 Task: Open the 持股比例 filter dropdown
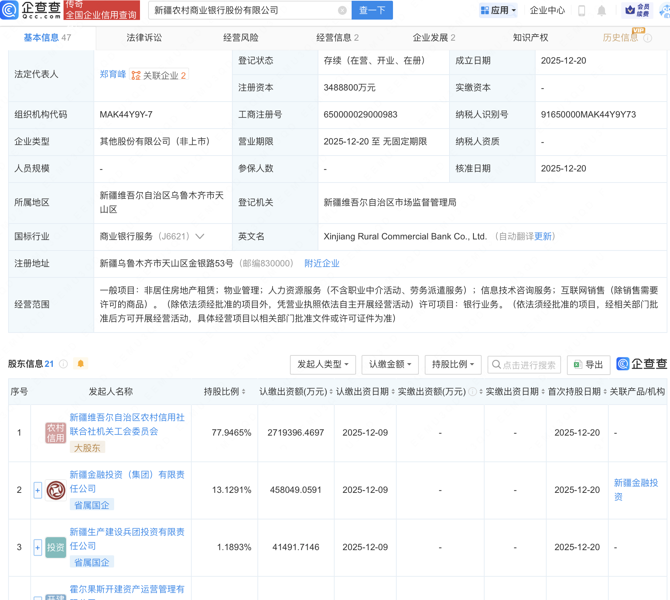click(x=452, y=365)
